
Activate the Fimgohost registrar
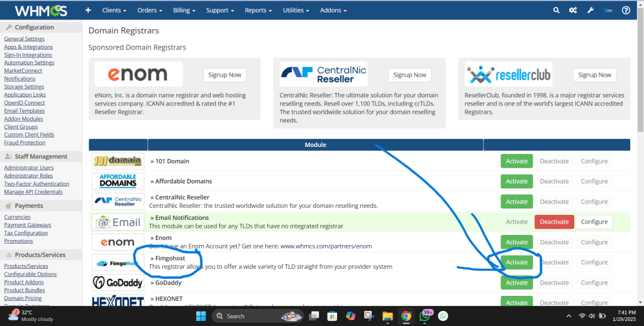click(x=517, y=263)
